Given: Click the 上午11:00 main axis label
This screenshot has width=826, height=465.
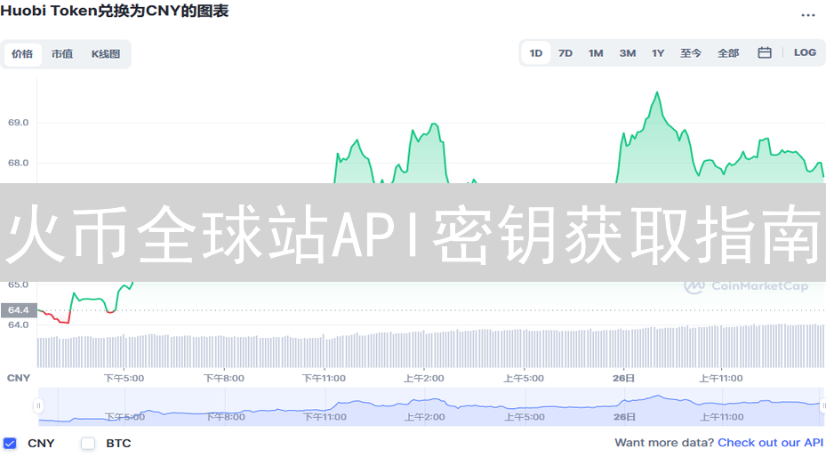Looking at the screenshot, I should [x=721, y=378].
